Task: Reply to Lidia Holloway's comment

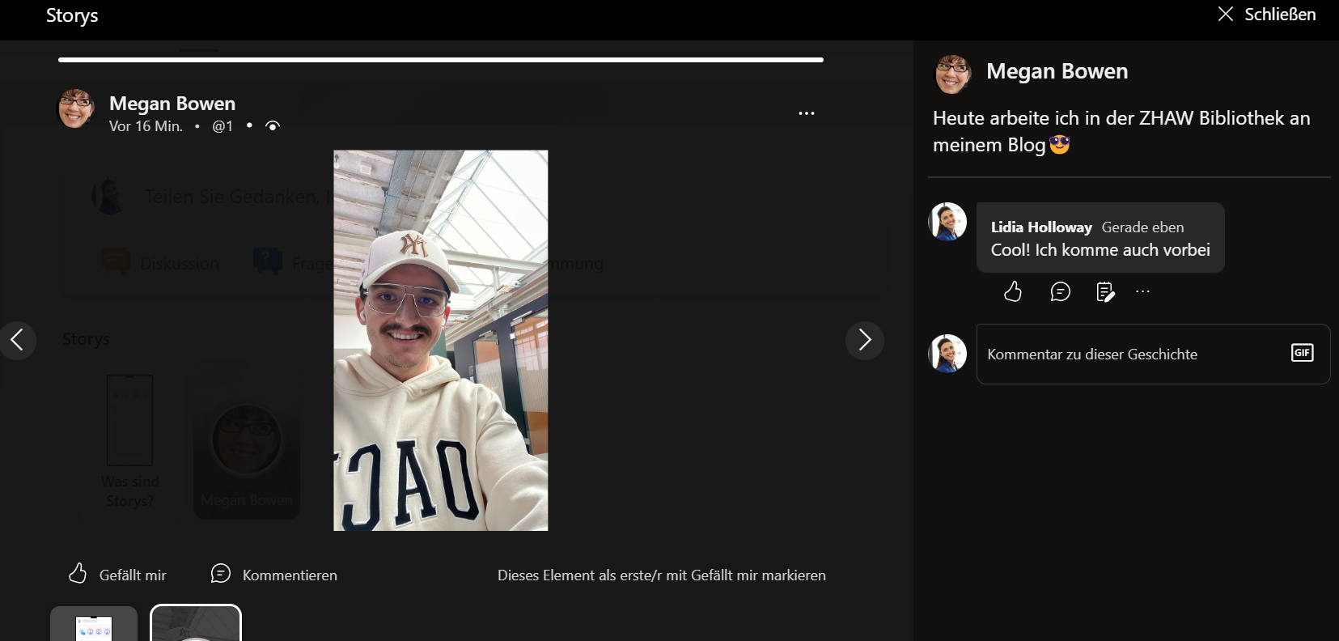Action: [1060, 291]
